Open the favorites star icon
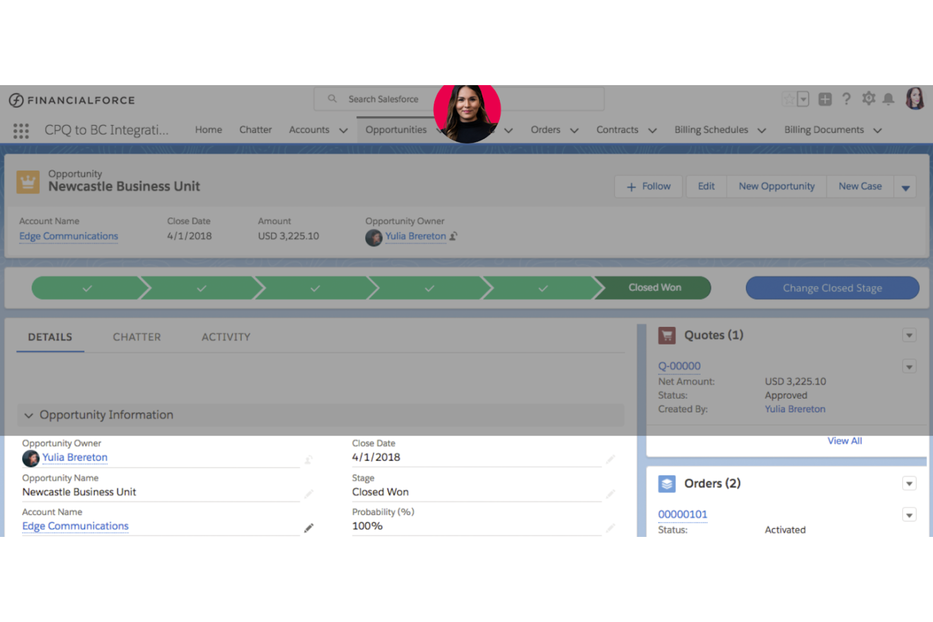Viewport: 933px width, 622px height. coord(789,99)
